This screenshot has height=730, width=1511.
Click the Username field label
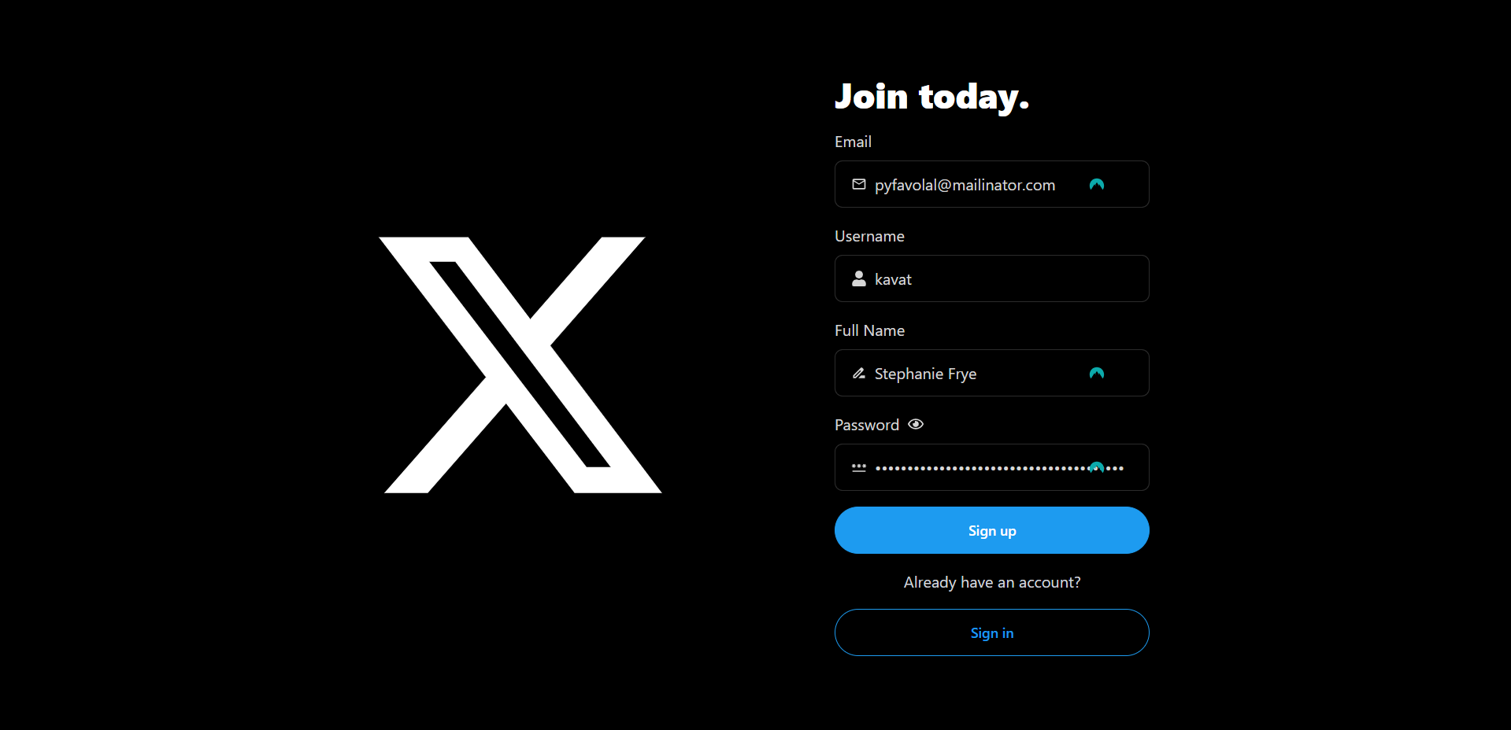tap(869, 236)
